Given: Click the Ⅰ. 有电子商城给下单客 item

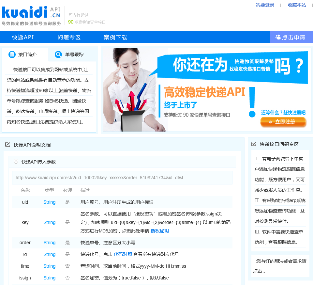Looking at the screenshot, I should pyautogui.click(x=279, y=158).
